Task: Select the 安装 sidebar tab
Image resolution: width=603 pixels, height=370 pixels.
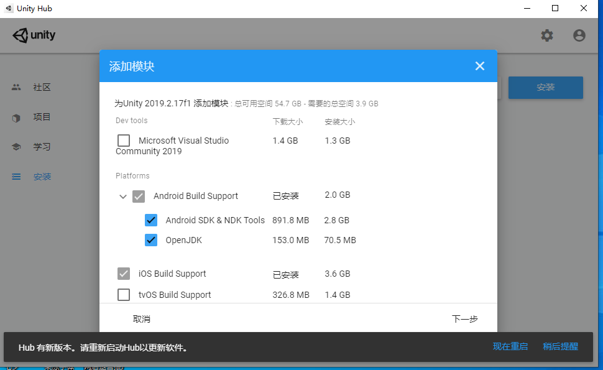Action: click(42, 177)
